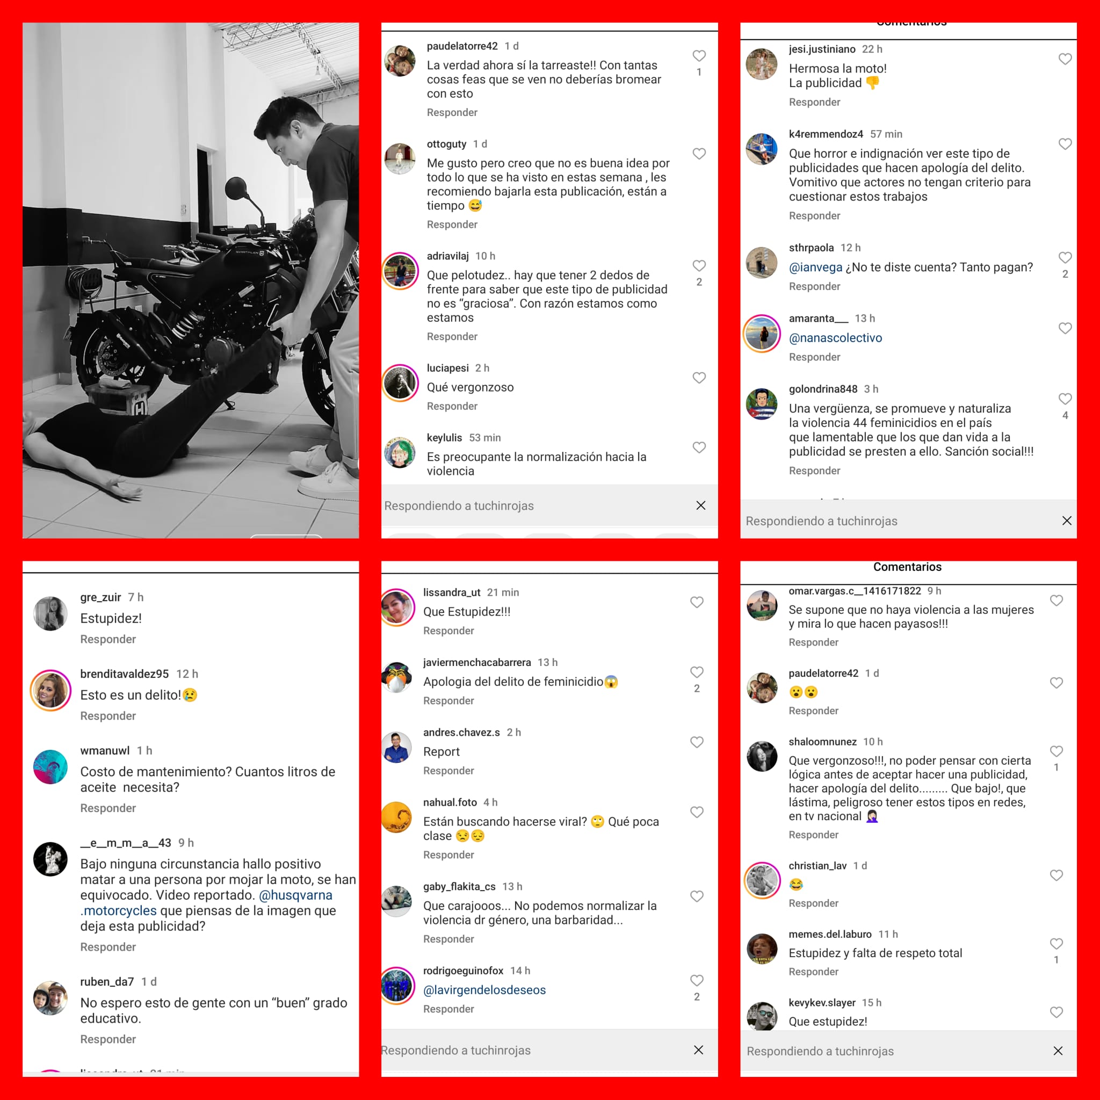Viewport: 1100px width, 1100px height.
Task: Dismiss reply bar below golondrina848's comment
Action: (x=1067, y=521)
